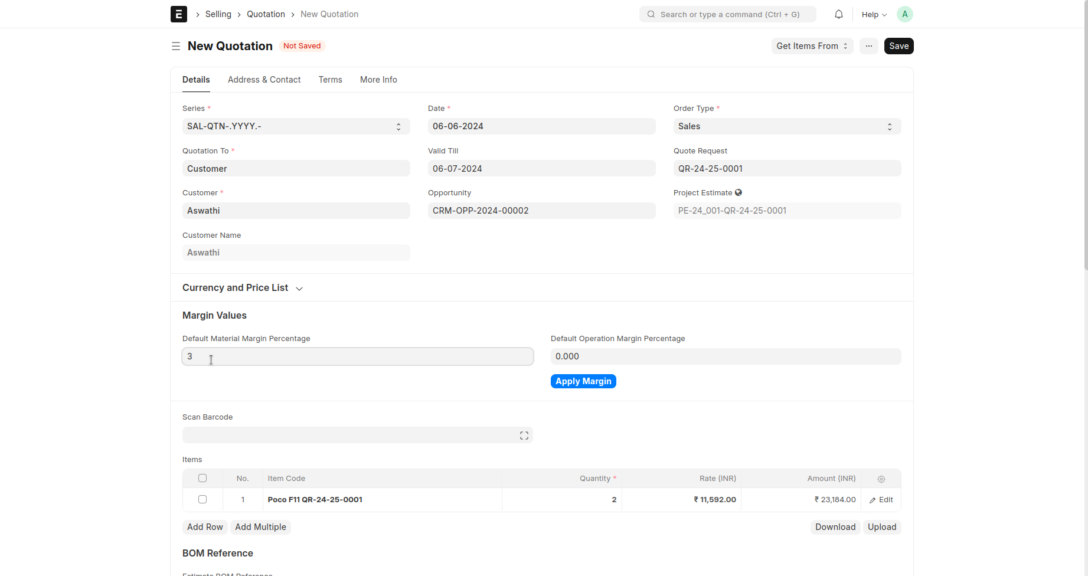Open the Order Type dropdown
1088x576 pixels.
[x=786, y=126]
